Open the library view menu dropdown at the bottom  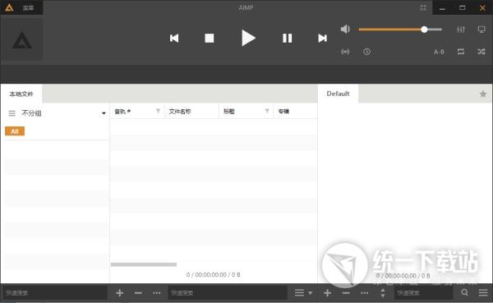(x=303, y=293)
